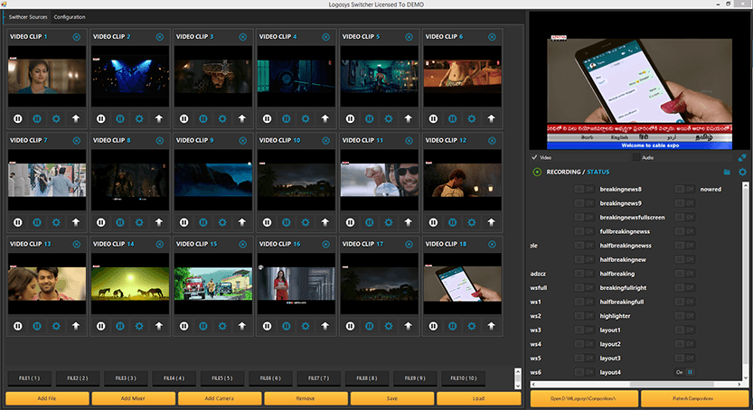Click the up arrow on Video Clip 12
The width and height of the screenshot is (753, 410).
point(491,222)
